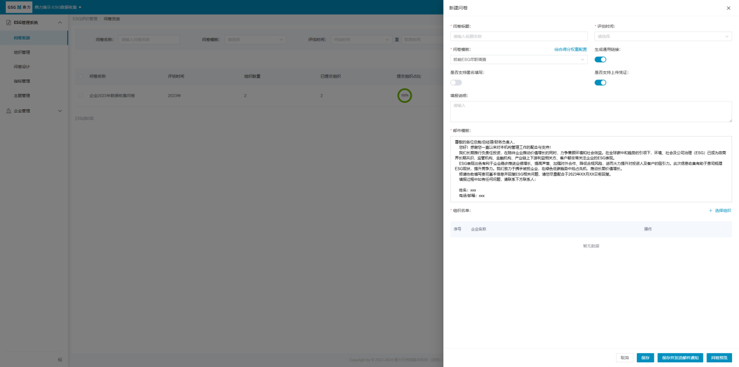Click the 问卷预览 button

coord(719,358)
